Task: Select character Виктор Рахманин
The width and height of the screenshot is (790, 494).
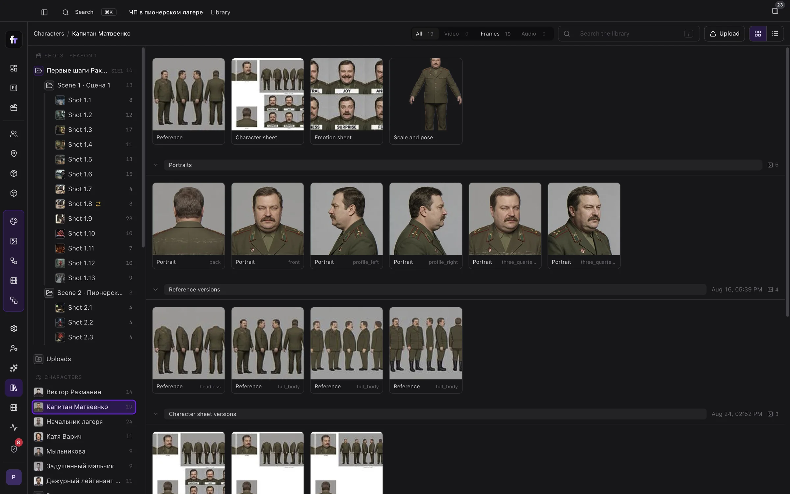Action: (x=84, y=392)
